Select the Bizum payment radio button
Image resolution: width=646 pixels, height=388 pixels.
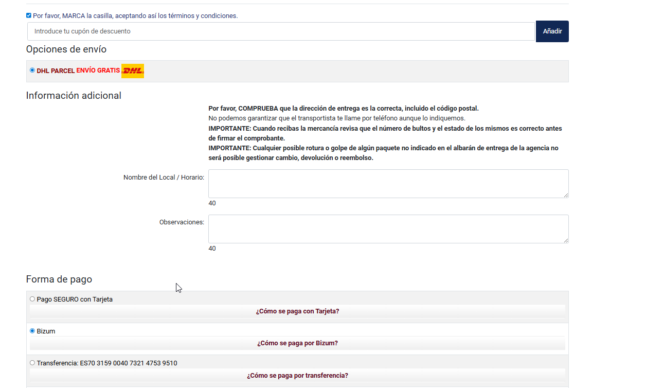[32, 331]
